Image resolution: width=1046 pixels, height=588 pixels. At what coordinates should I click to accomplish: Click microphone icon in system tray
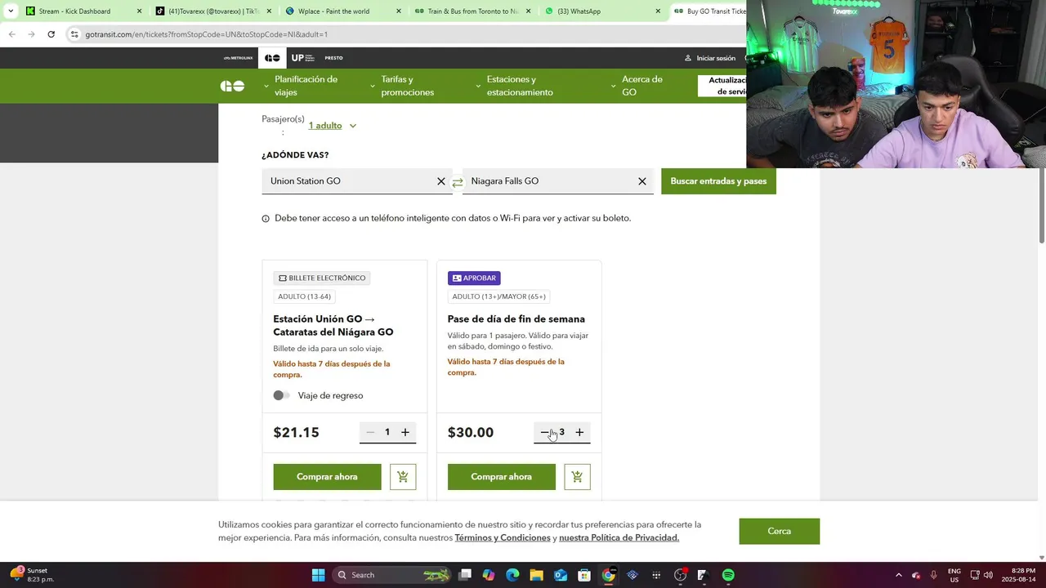tap(933, 575)
